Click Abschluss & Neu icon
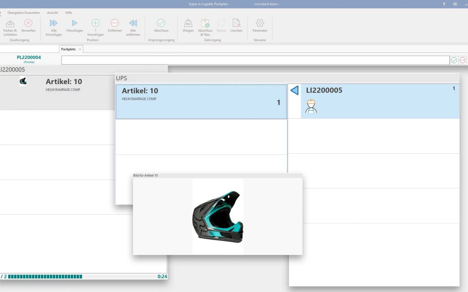The height and width of the screenshot is (292, 468). click(x=205, y=23)
